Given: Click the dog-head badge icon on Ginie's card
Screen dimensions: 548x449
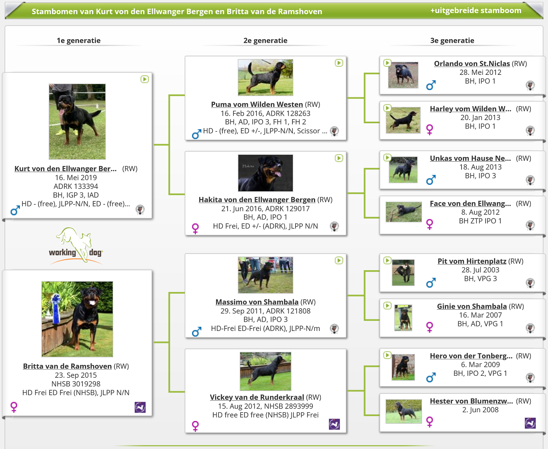Looking at the screenshot, I should coord(530,328).
